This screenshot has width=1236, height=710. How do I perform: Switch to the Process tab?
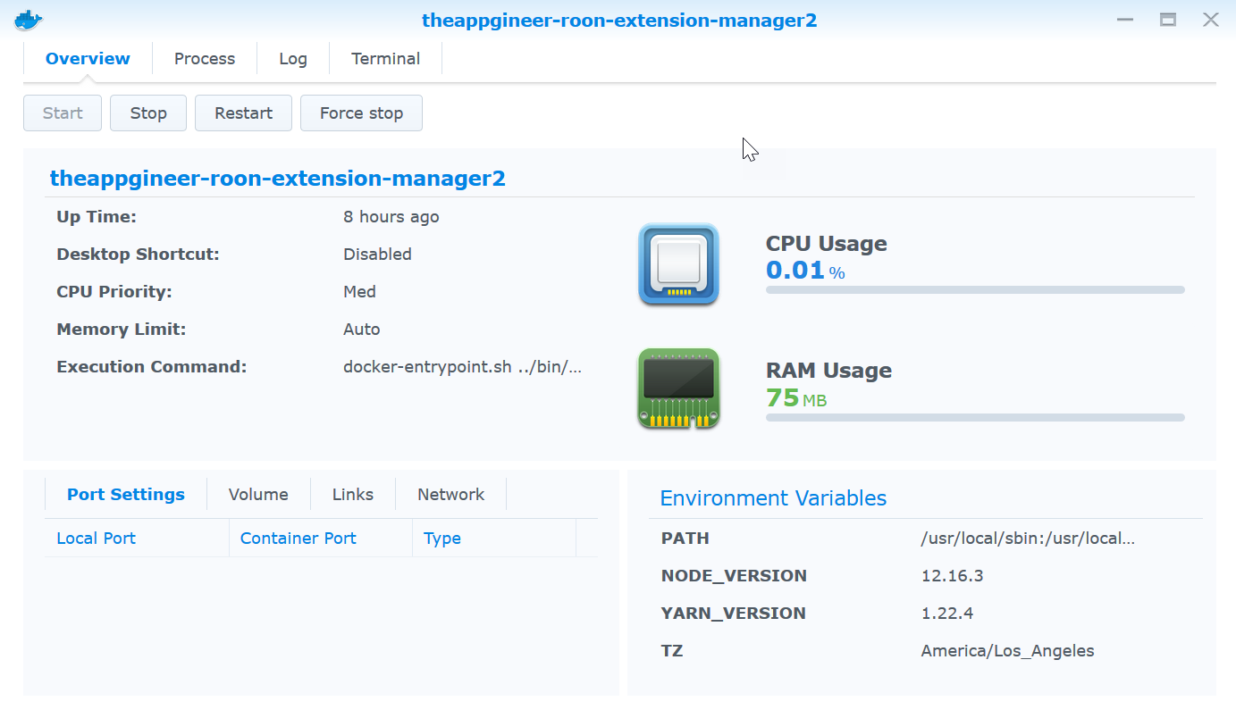205,59
